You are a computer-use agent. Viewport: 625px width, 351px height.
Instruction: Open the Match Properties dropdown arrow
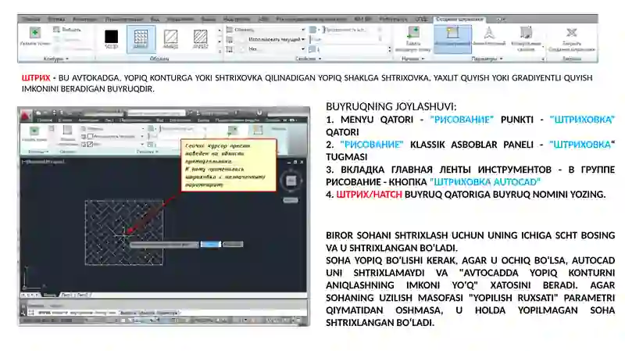543,47
